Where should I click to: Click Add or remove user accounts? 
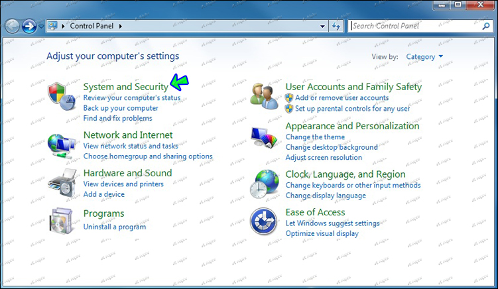[342, 98]
